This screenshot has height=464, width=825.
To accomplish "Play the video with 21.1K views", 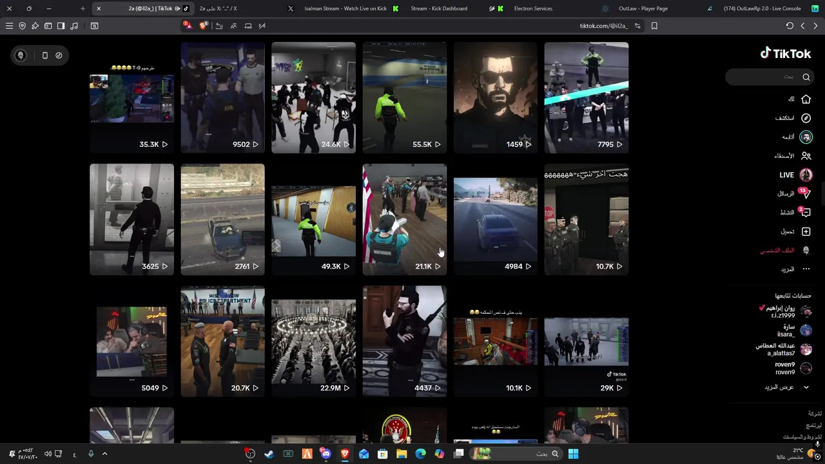I will (x=404, y=219).
